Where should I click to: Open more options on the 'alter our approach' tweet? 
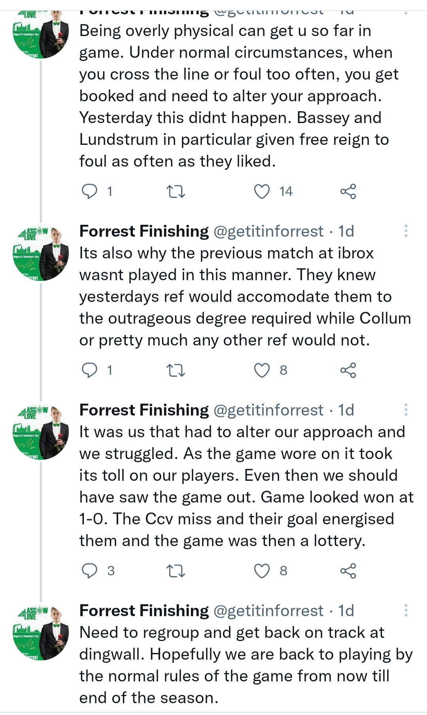point(406,410)
